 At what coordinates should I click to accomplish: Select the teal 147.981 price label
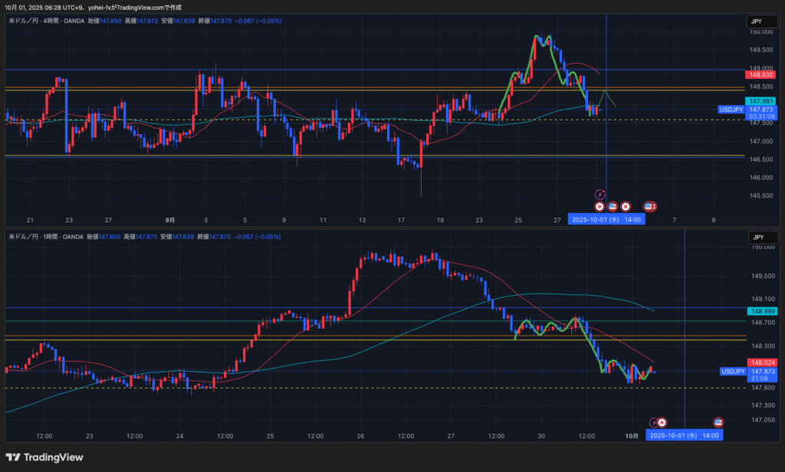tap(760, 101)
